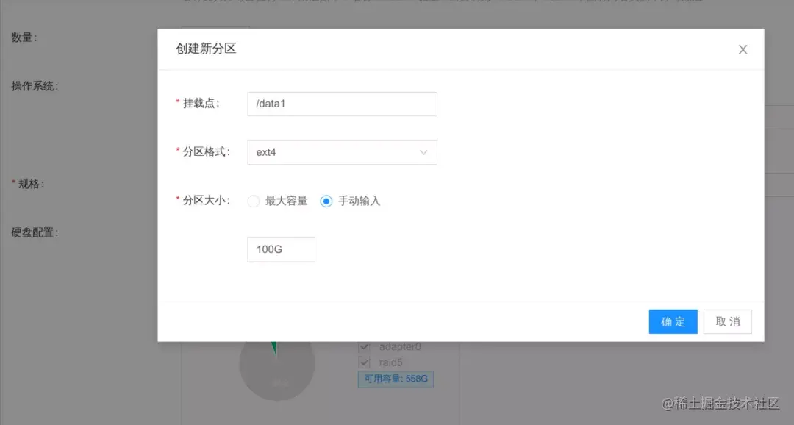Click the 创建新分区 dialog title
Screen dimensions: 794x425
tap(206, 49)
